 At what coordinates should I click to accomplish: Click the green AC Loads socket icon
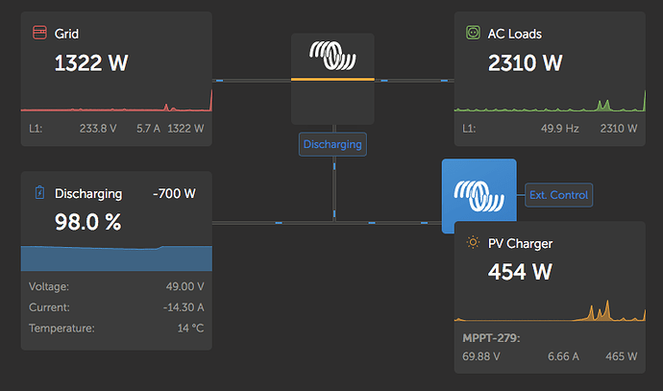(473, 33)
